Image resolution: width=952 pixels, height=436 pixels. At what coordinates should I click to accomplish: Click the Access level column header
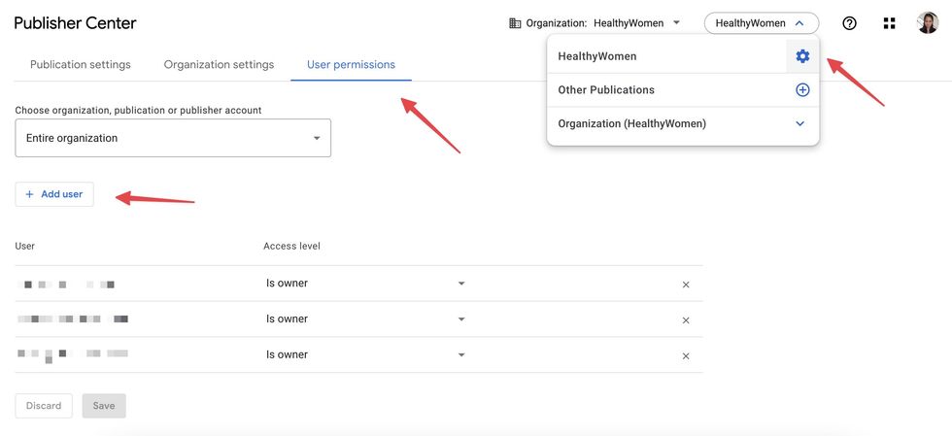[292, 246]
